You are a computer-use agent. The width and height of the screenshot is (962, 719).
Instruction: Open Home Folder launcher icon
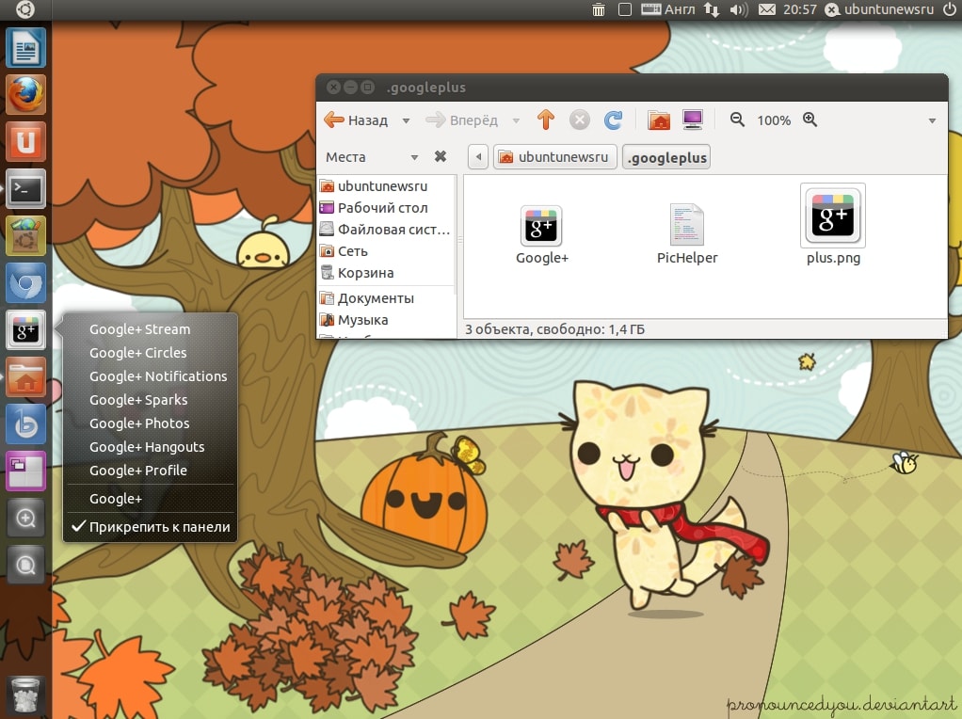[25, 377]
